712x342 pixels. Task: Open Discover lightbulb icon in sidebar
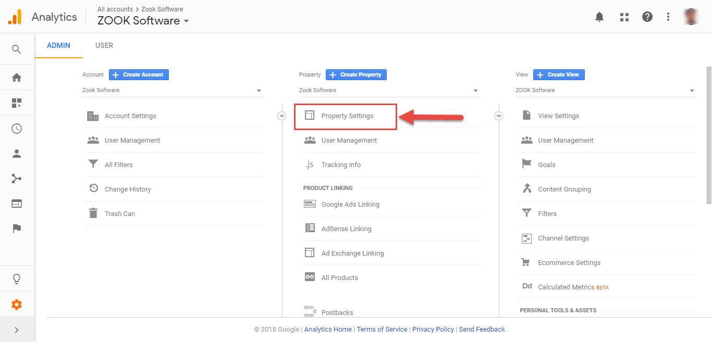17,280
